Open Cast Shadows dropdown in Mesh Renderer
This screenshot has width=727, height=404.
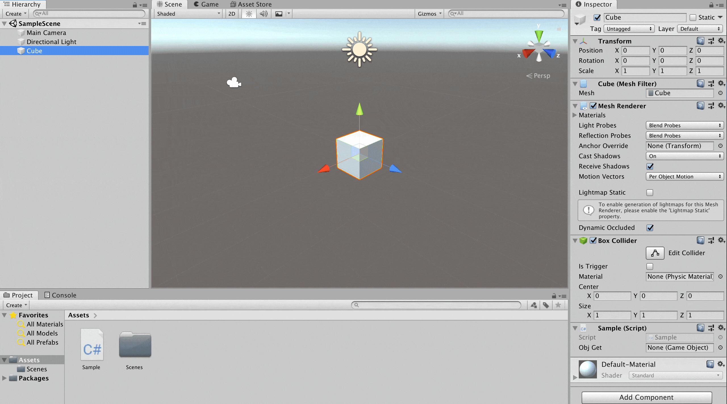pyautogui.click(x=683, y=155)
